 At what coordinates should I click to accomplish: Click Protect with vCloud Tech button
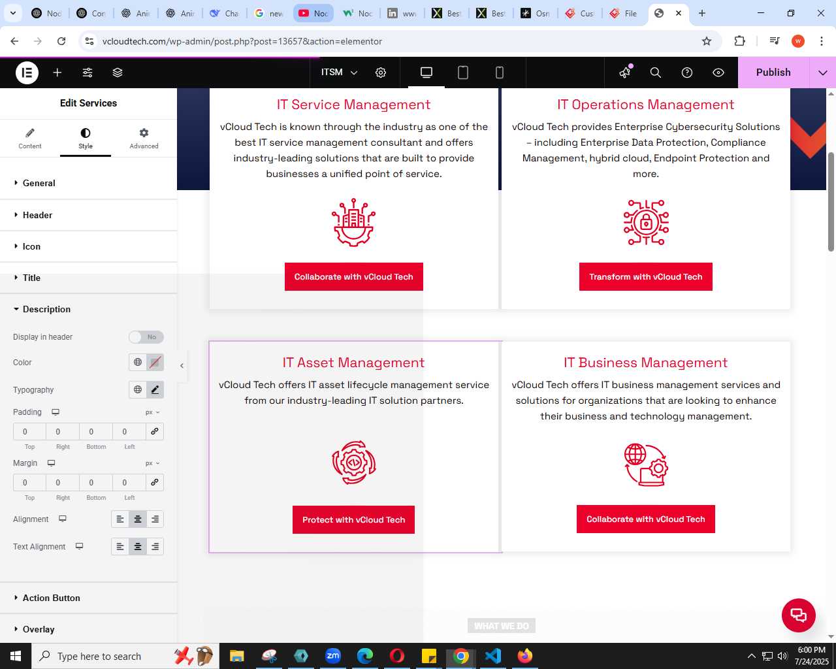pyautogui.click(x=353, y=520)
